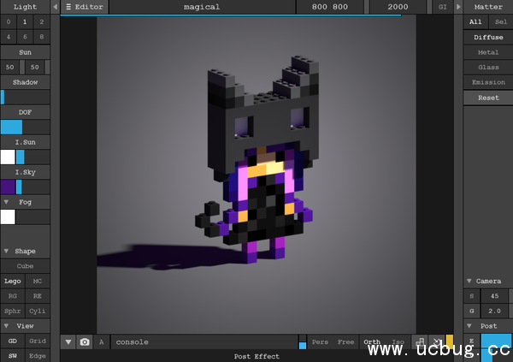Screen dimensions: 513x362
Task: Click the voxel cubes icon near Iso
Action: click(x=420, y=342)
